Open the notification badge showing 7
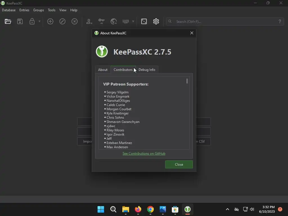Viewport: 288px width, 216px height. pyautogui.click(x=280, y=209)
